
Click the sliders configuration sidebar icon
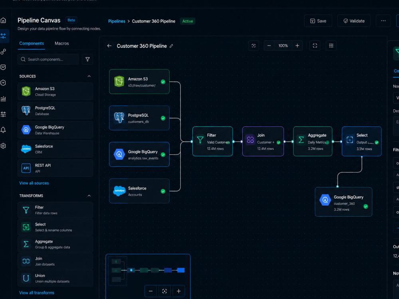(x=3, y=114)
